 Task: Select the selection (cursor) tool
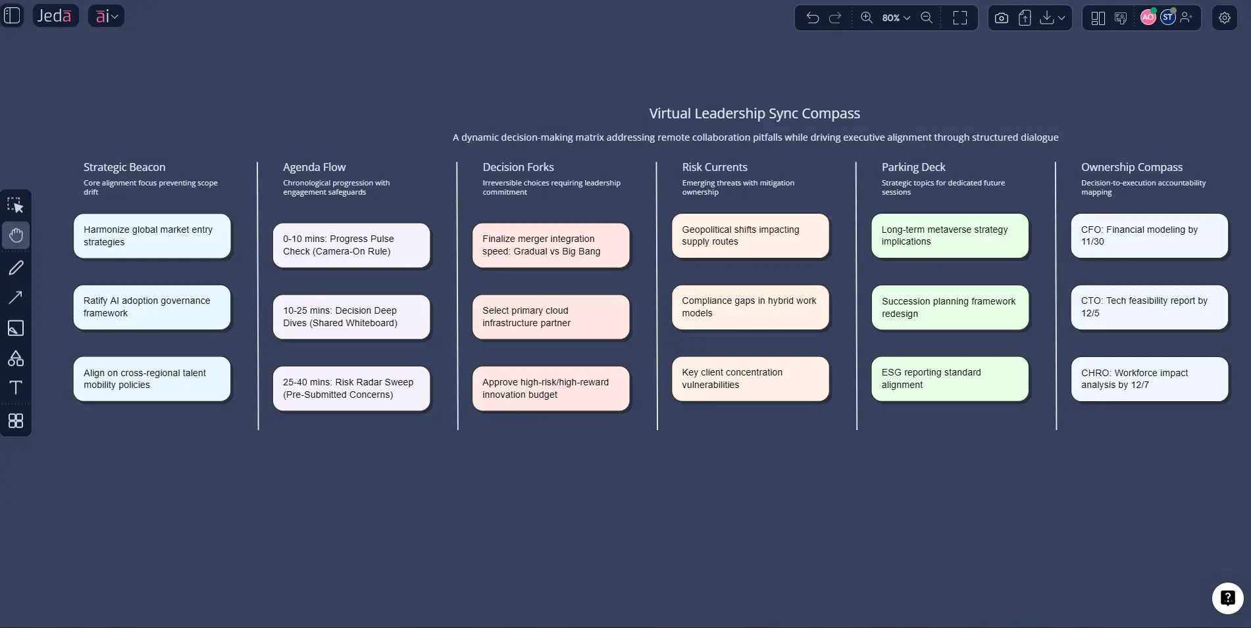(16, 205)
